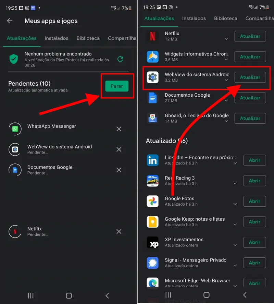Image resolution: width=274 pixels, height=304 pixels.
Task: Expand Widgets Informativos Chronus details chevron
Action: [226, 60]
